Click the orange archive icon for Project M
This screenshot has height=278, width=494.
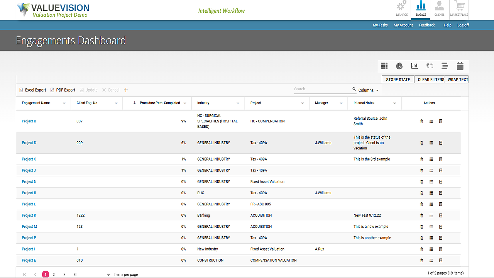point(441,227)
